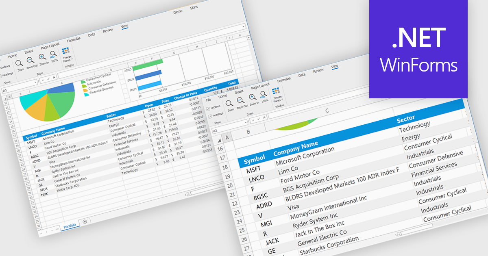Click Zoom Out in the front window
The height and width of the screenshot is (256, 488).
click(x=241, y=100)
